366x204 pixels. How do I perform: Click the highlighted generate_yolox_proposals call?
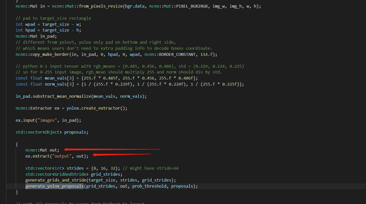point(55,186)
